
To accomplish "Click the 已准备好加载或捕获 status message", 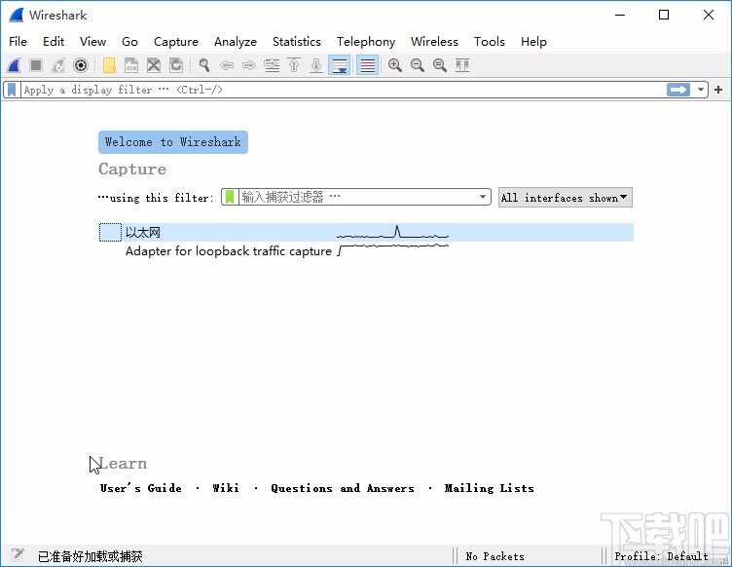I will pos(91,556).
